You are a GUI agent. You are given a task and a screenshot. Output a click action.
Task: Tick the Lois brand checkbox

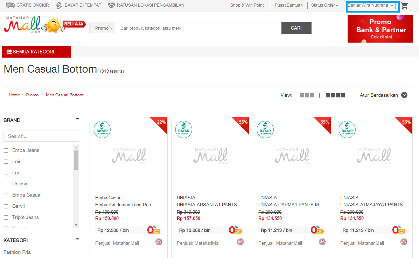click(6, 162)
